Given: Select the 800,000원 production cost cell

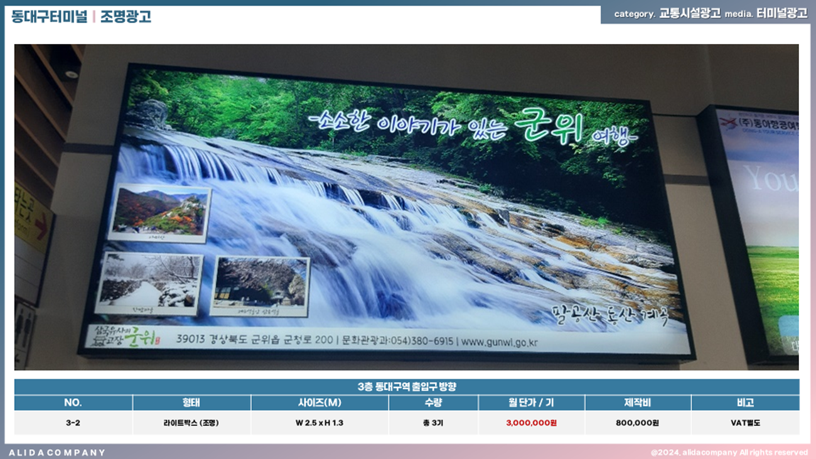Looking at the screenshot, I should point(637,423).
